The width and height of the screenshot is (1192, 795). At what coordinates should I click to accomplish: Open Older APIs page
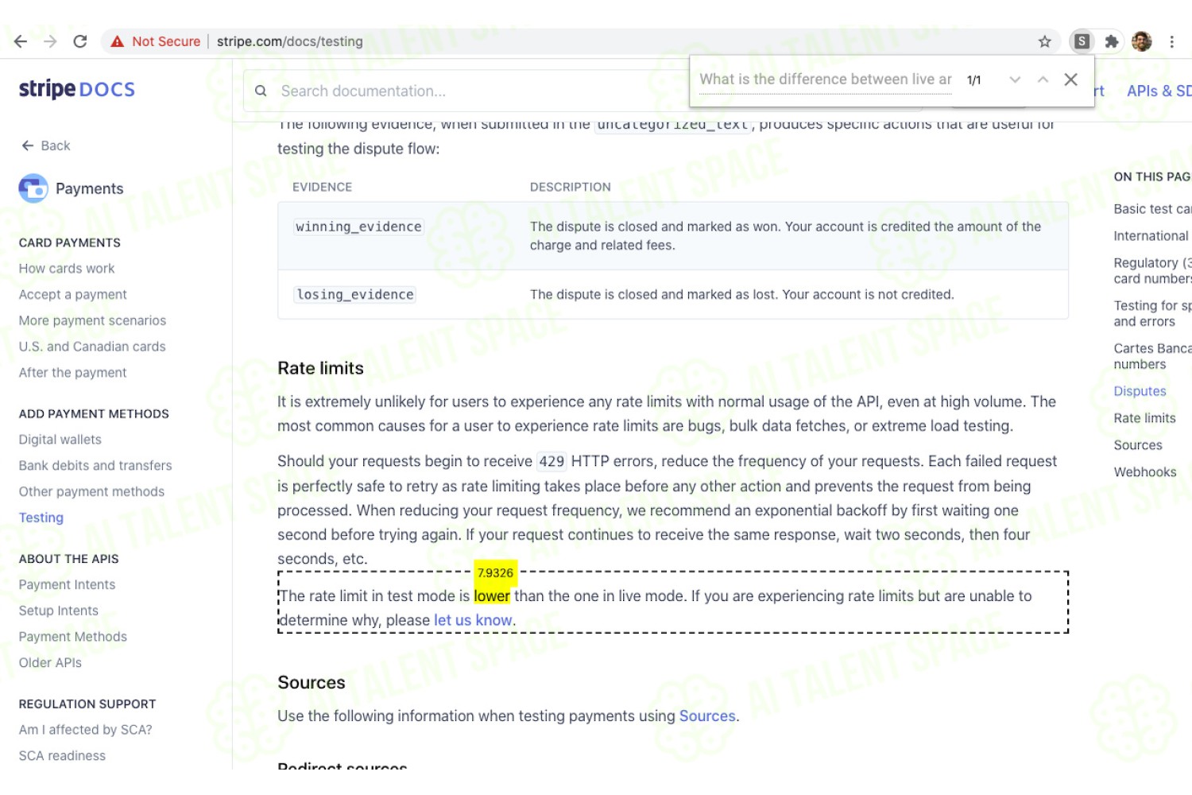50,663
